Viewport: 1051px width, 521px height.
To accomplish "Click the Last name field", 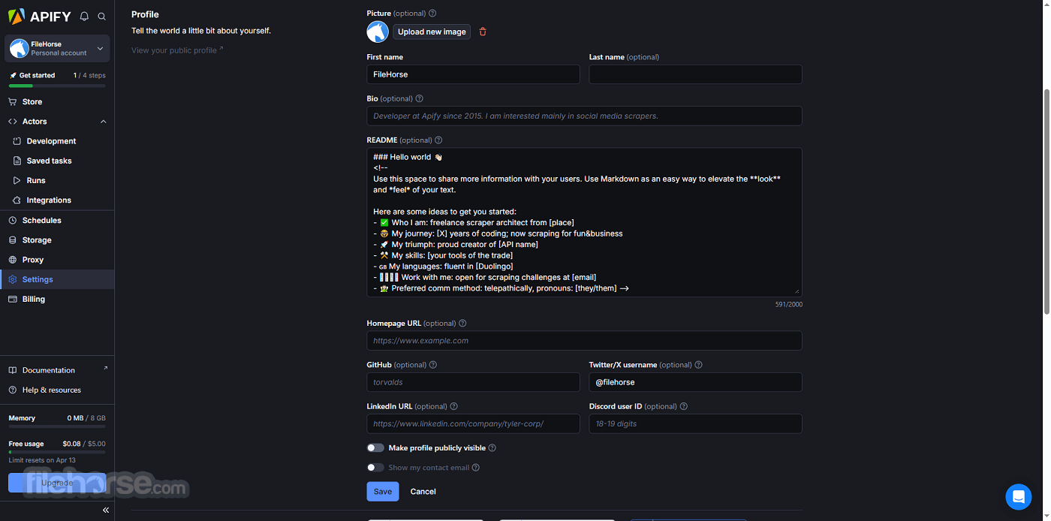I will pos(695,74).
